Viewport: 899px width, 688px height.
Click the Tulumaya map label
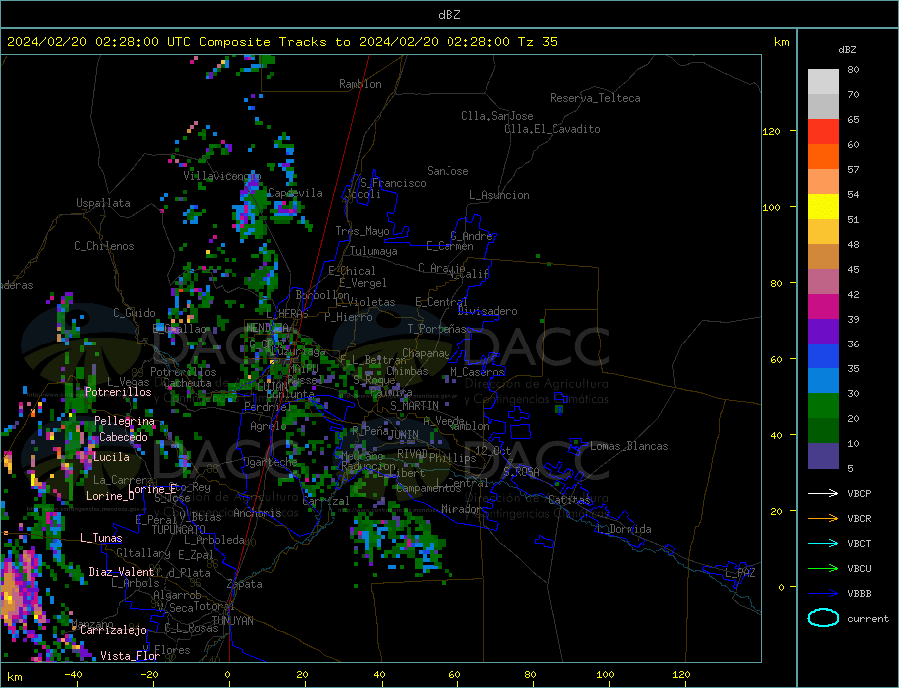pyautogui.click(x=374, y=251)
